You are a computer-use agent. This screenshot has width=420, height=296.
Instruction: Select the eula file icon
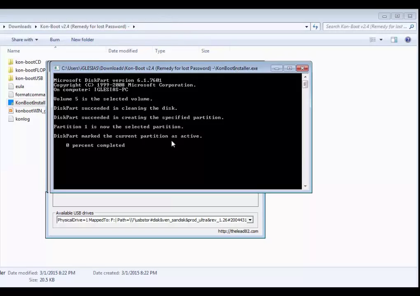11,86
